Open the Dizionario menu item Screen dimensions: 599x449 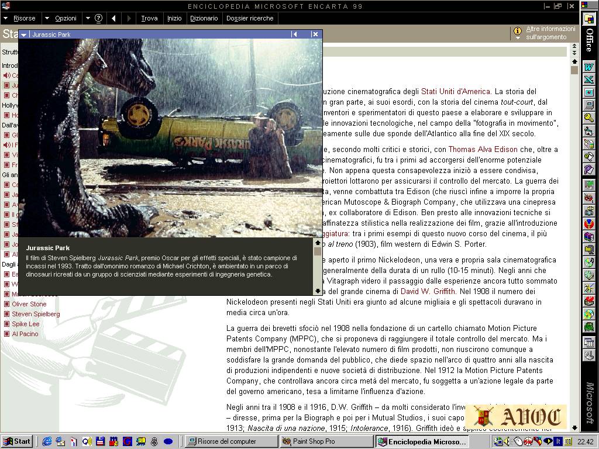[204, 18]
